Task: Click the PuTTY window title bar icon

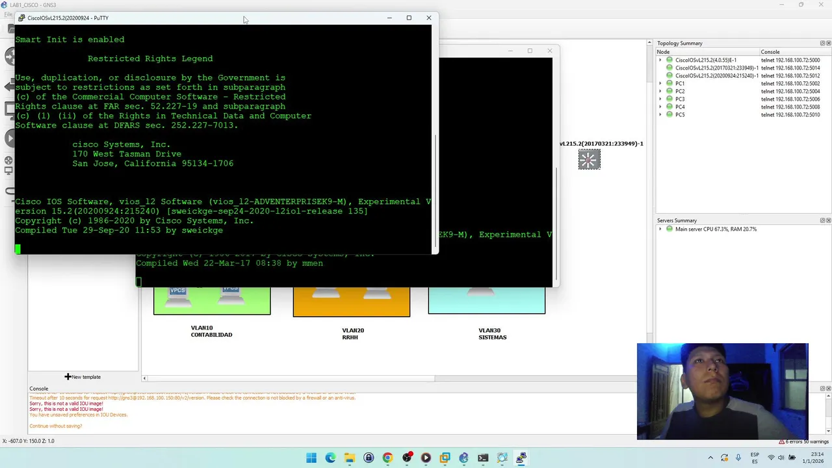Action: click(x=21, y=18)
